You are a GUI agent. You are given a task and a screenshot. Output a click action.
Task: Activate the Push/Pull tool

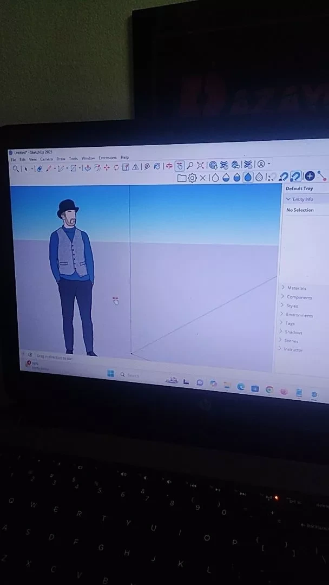click(88, 168)
